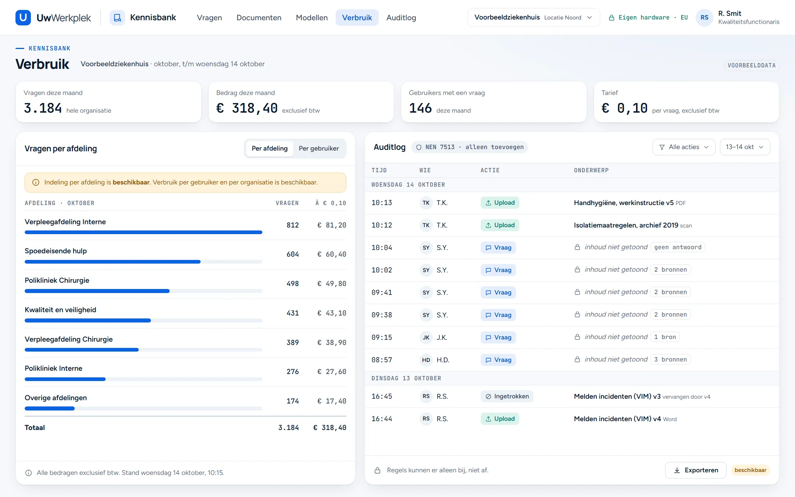Click the '€ 43,10' amount for Kwaliteit en veiligheid

point(332,313)
